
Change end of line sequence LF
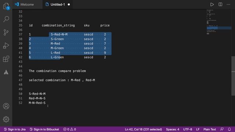(x=198, y=129)
